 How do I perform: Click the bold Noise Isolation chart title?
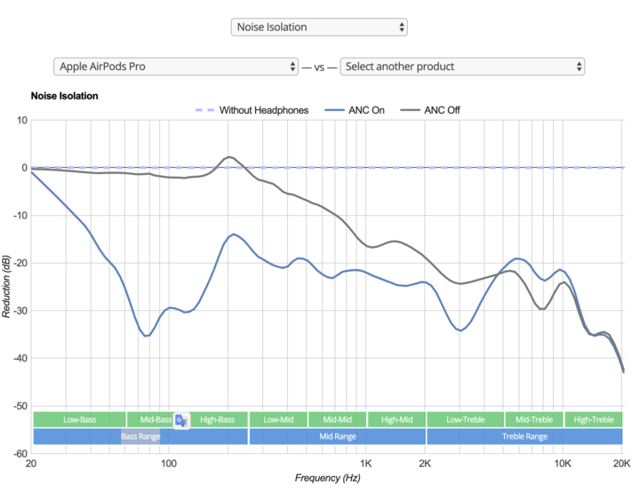tap(64, 95)
